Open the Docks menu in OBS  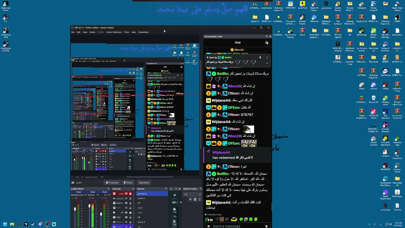coord(92,32)
